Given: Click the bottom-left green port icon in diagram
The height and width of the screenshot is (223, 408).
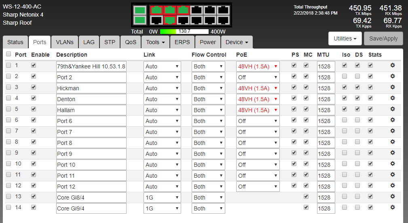Looking at the screenshot, I should point(140,20).
